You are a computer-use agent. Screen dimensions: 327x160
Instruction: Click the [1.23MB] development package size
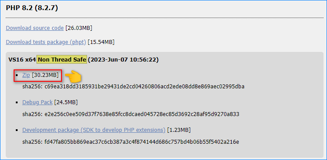179,130
